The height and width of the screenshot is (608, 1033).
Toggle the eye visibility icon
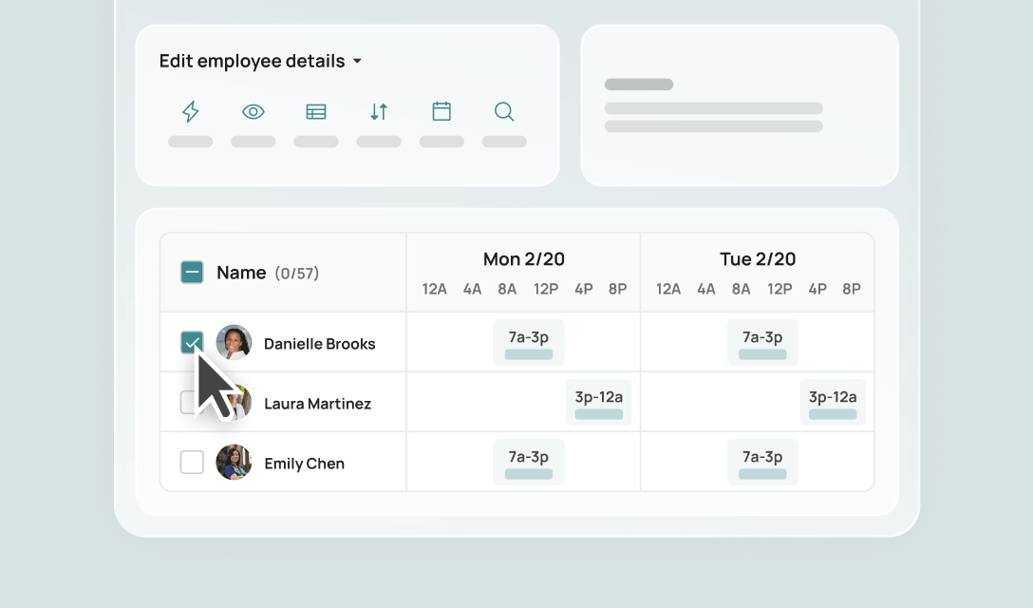pyautogui.click(x=253, y=111)
